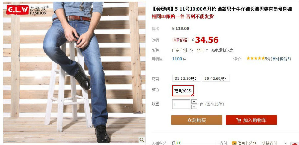Click the 加入购物车 add to cart button

[x=251, y=120]
